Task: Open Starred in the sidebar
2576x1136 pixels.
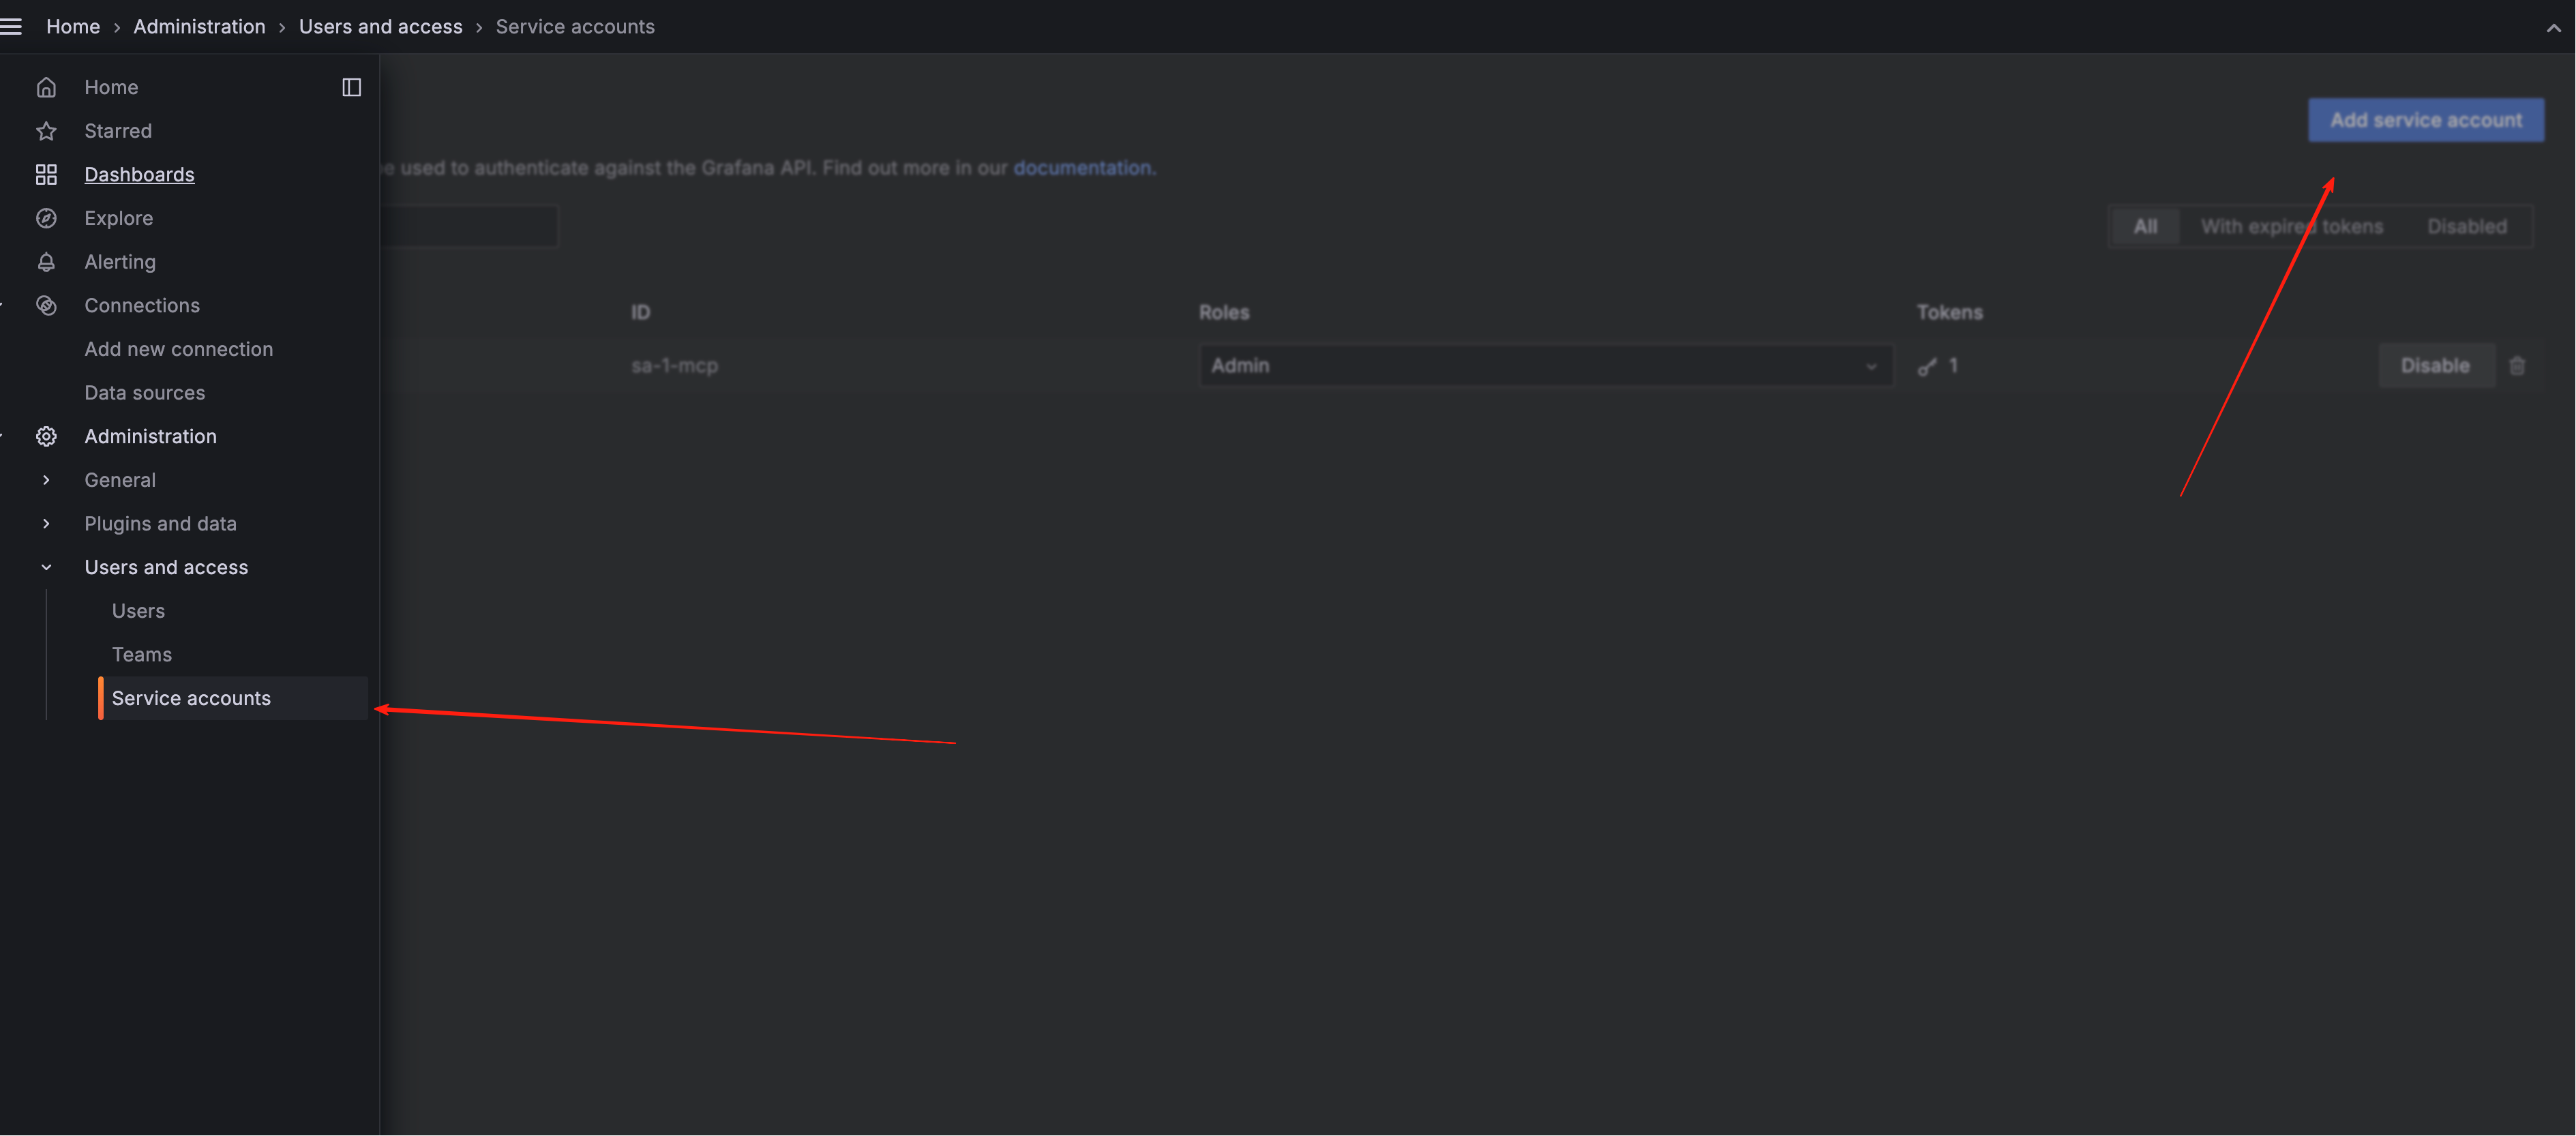Action: pos(118,131)
